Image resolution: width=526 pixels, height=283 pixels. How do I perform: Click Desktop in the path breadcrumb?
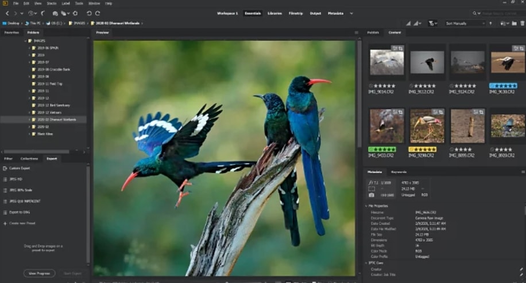click(13, 23)
